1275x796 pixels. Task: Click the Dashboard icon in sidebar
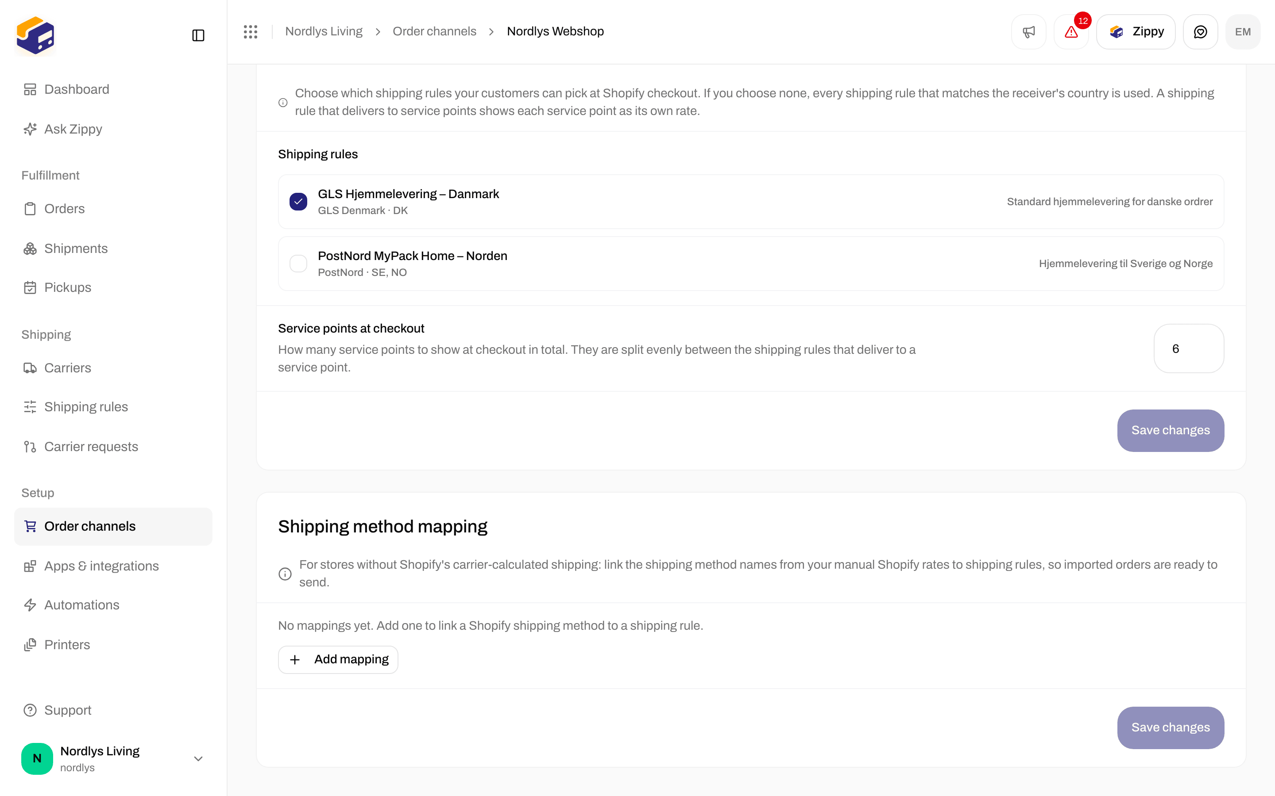(30, 89)
